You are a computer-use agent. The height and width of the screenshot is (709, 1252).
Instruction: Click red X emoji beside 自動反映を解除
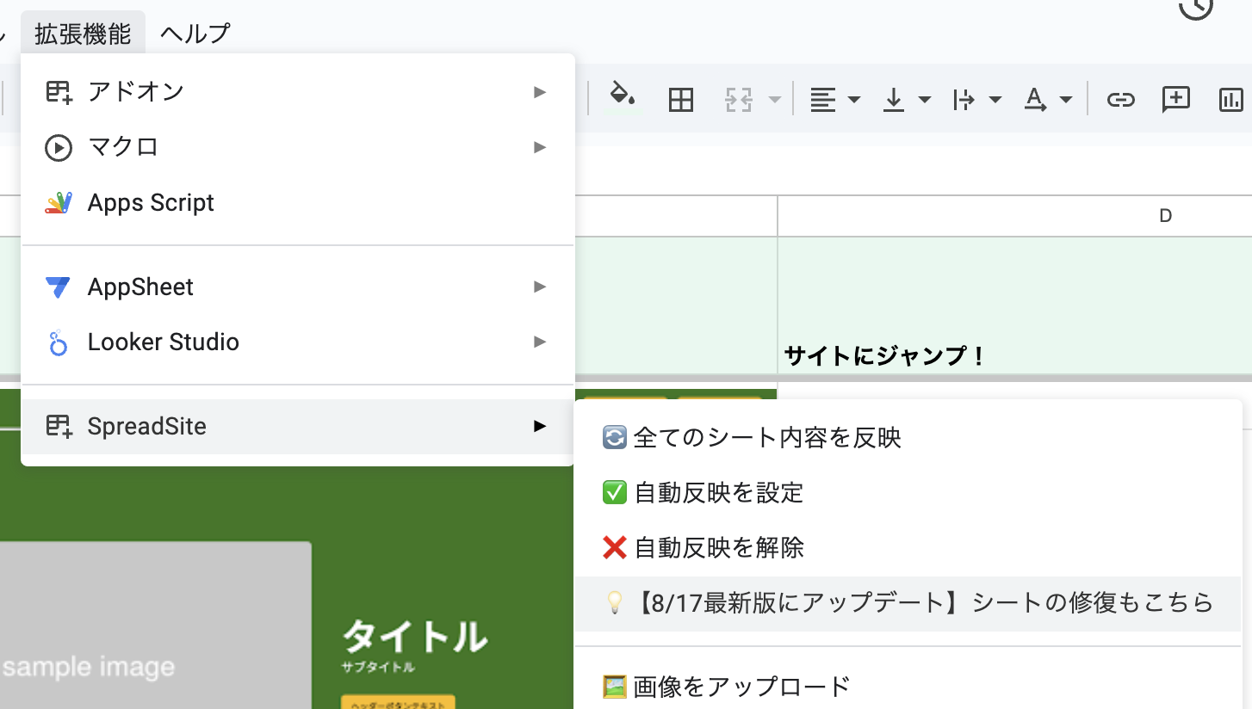pyautogui.click(x=615, y=547)
